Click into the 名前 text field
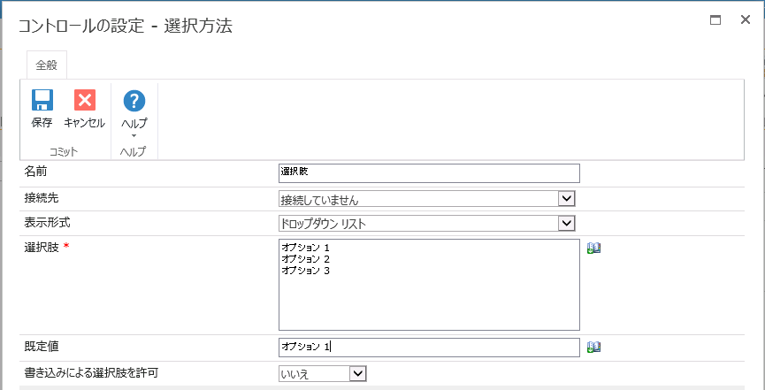The height and width of the screenshot is (390, 765). (x=429, y=172)
